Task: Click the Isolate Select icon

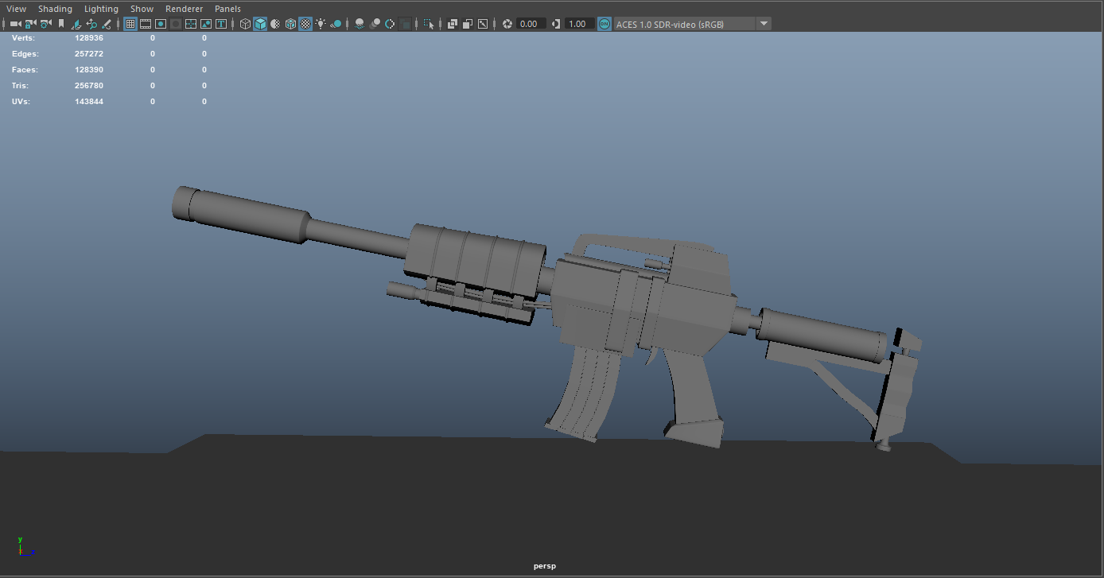Action: point(430,24)
